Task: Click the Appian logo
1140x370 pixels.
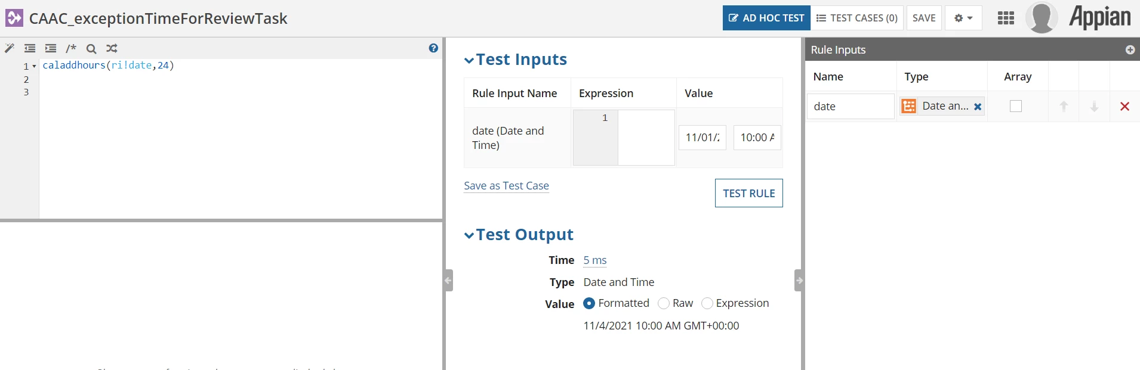Action: tap(1100, 17)
